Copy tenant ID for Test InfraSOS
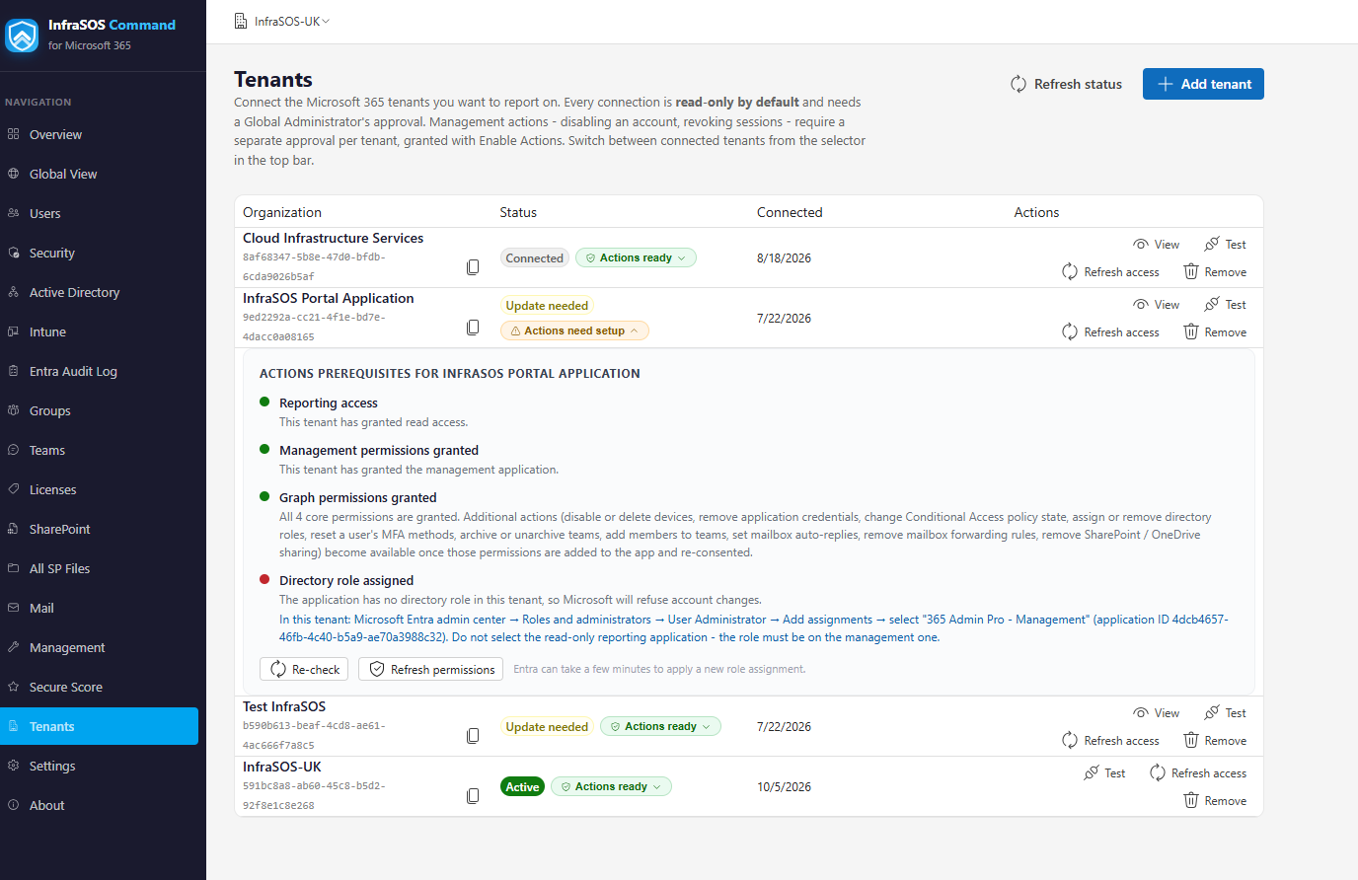Viewport: 1358px width, 880px height. pyautogui.click(x=473, y=736)
